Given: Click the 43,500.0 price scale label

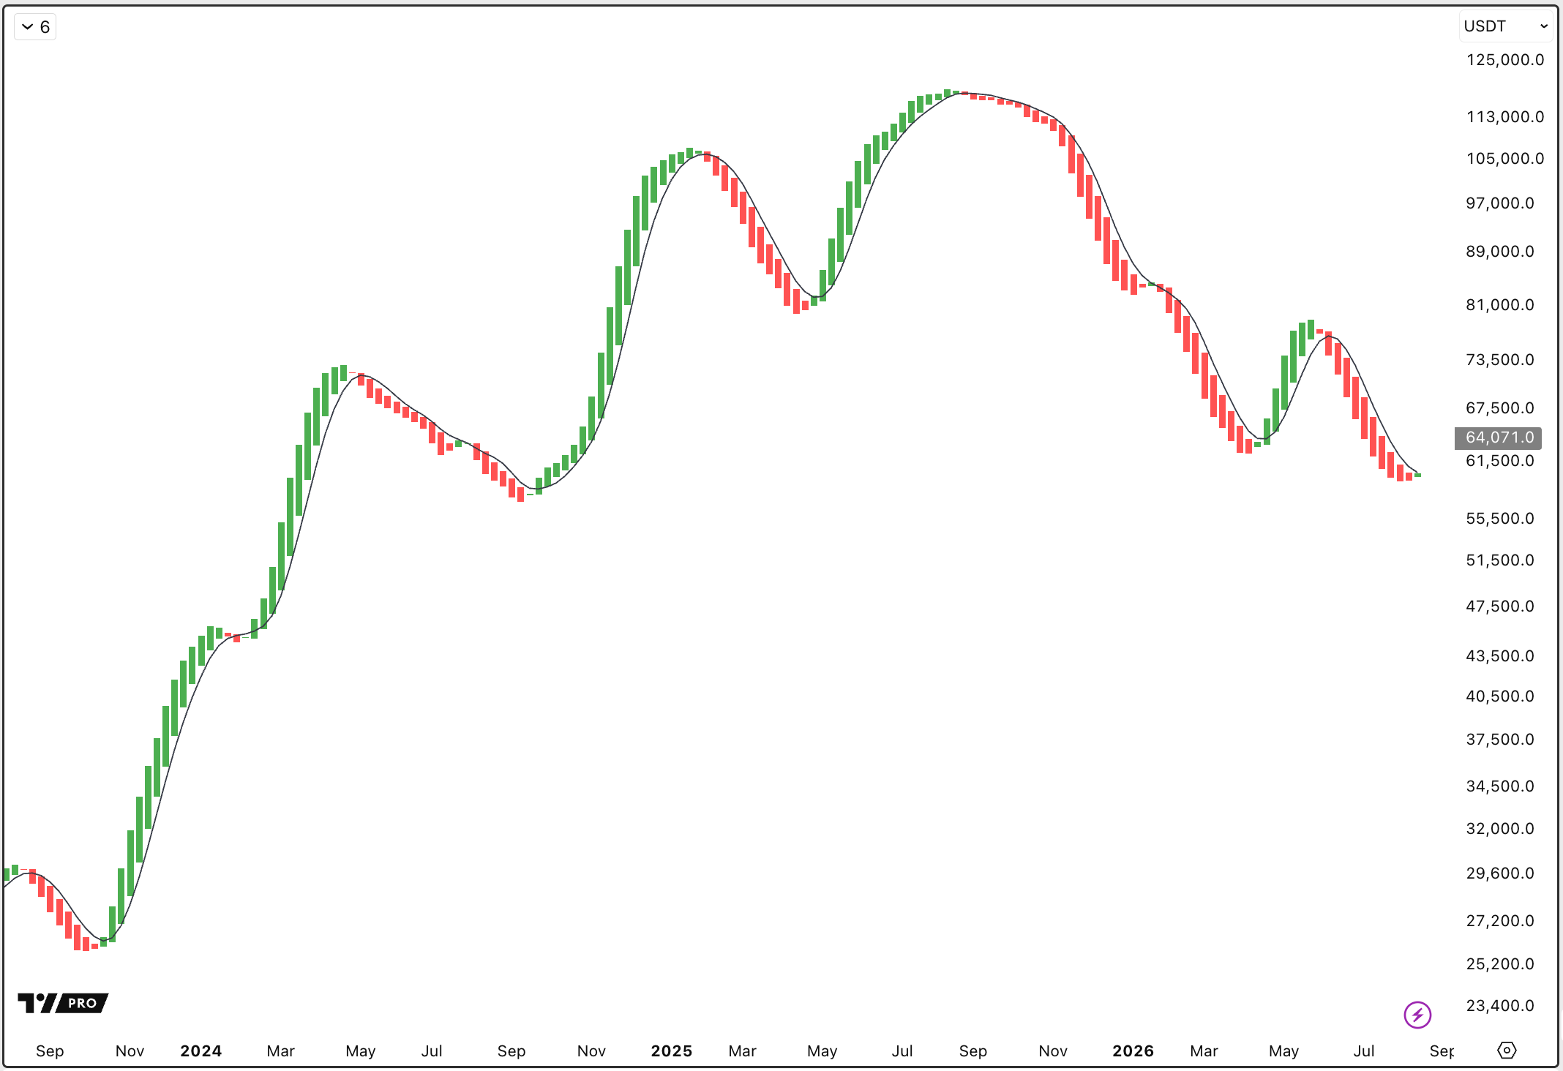Looking at the screenshot, I should (x=1500, y=656).
